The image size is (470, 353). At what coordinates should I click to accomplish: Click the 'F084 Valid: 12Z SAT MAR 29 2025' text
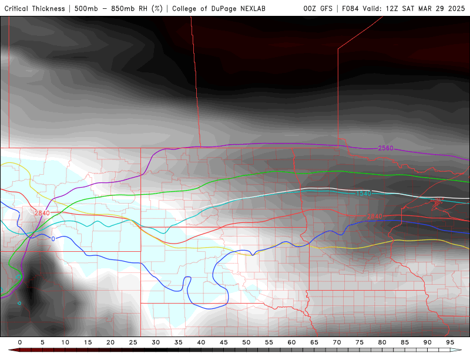point(404,8)
